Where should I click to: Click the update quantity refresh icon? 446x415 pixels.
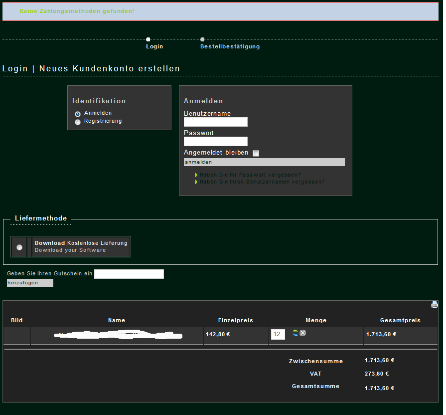pos(295,333)
